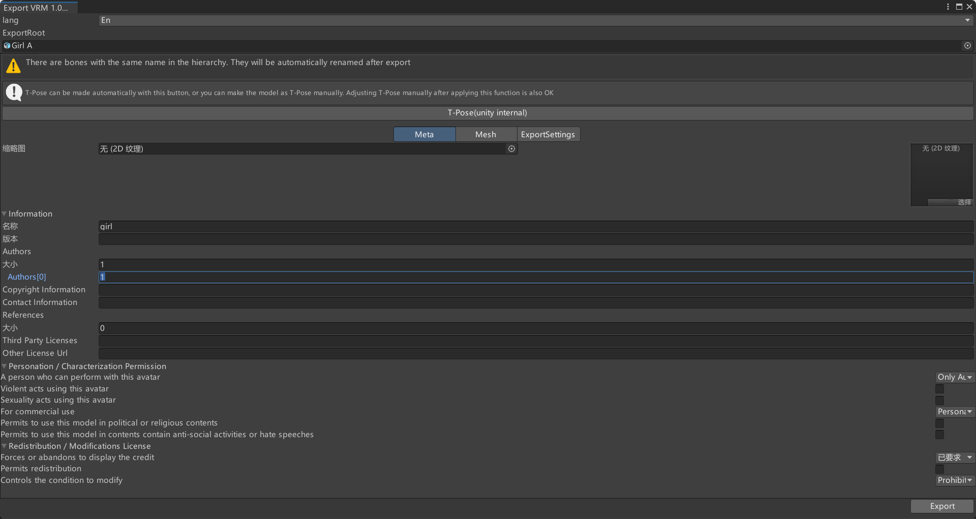The height and width of the screenshot is (519, 976).
Task: Click the References 大小 size field
Action: point(536,328)
